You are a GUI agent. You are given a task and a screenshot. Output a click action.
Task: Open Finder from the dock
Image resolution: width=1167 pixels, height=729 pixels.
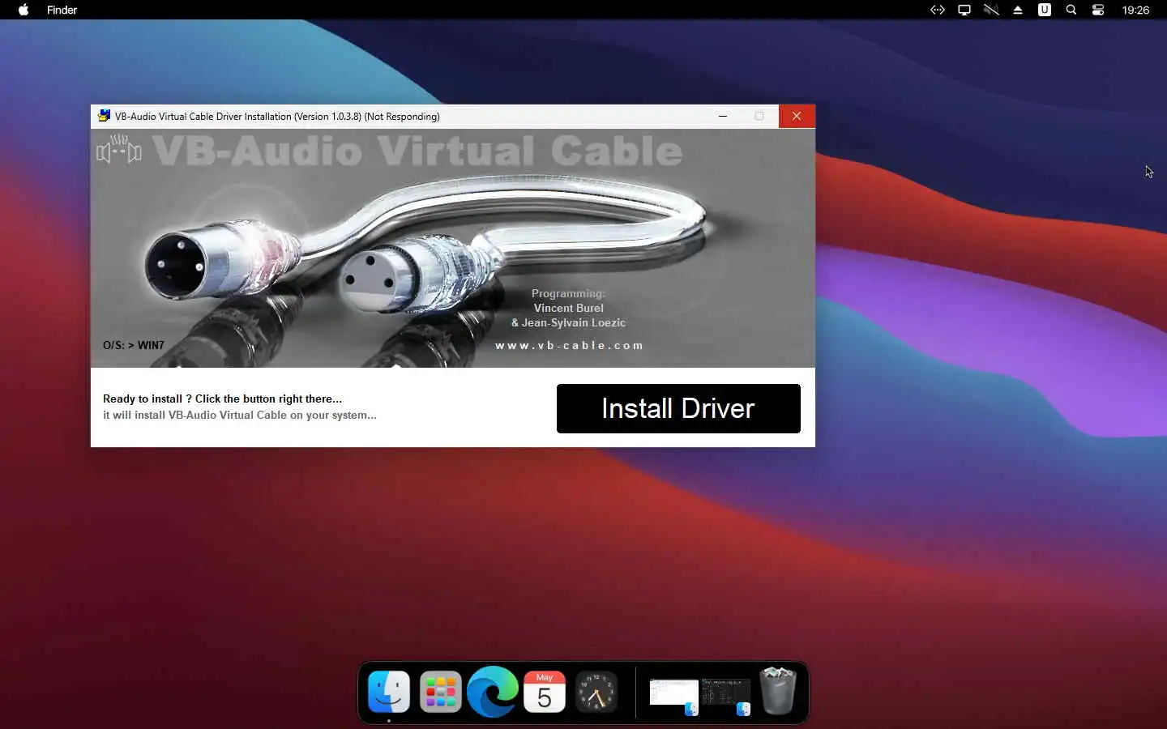(389, 693)
